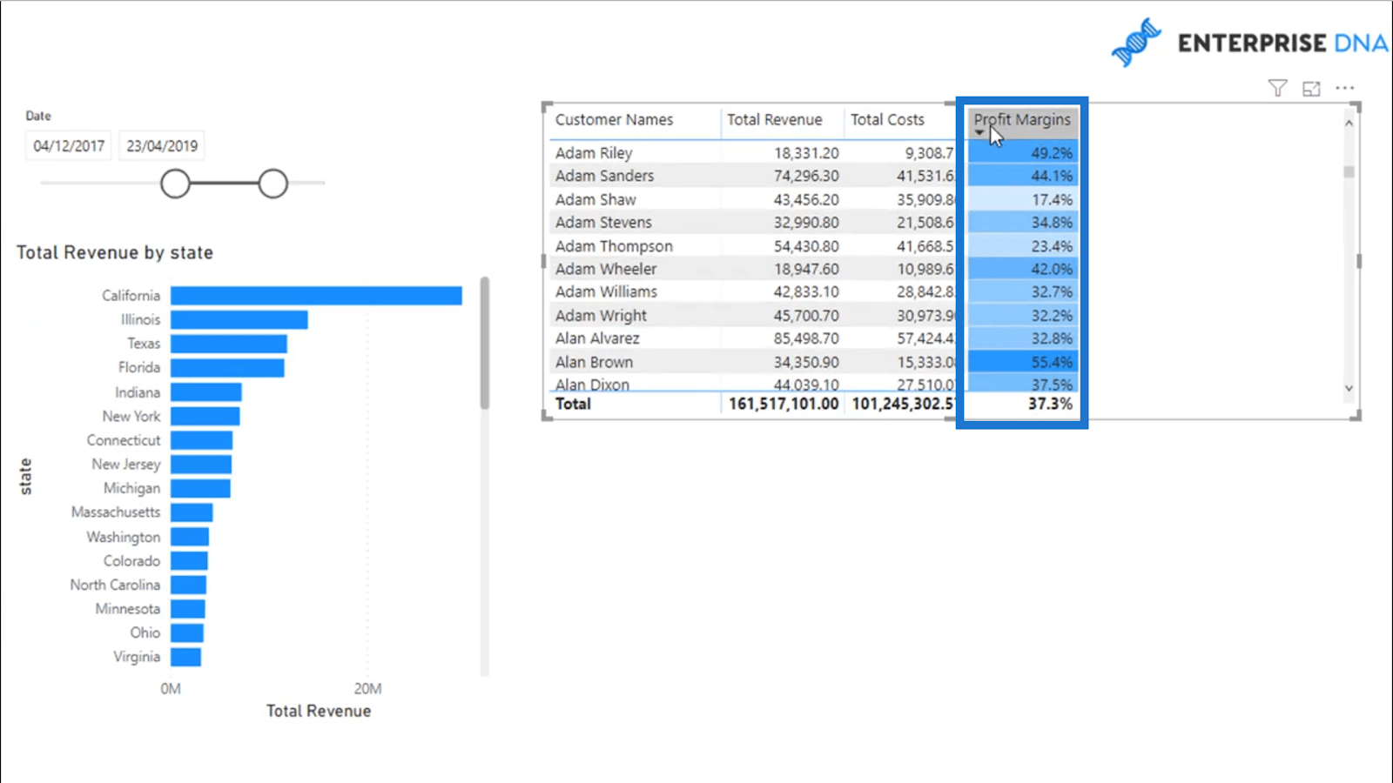The width and height of the screenshot is (1393, 783).
Task: Click the Adam Stevens customer name
Action: coord(604,223)
